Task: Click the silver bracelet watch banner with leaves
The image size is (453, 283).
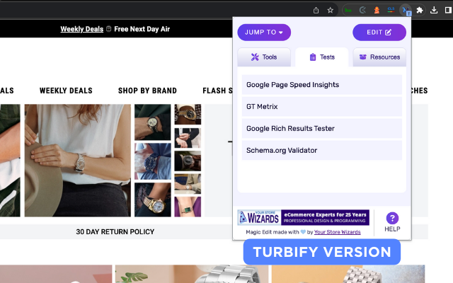Action: pyautogui.click(x=192, y=274)
